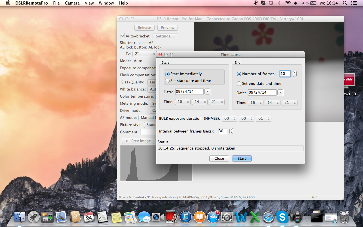Open the Start date calendar dropdown

(x=207, y=92)
